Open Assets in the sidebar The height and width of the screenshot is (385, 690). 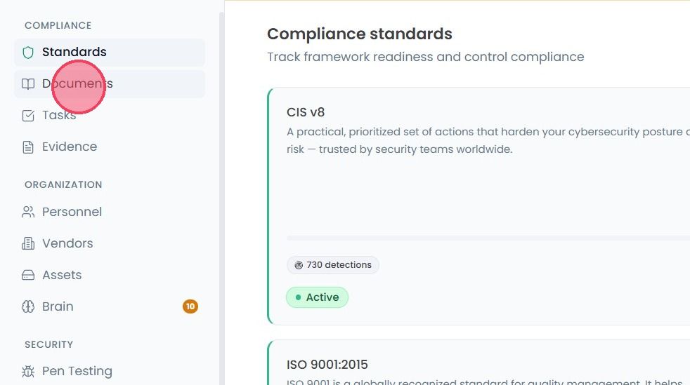[x=109, y=276]
